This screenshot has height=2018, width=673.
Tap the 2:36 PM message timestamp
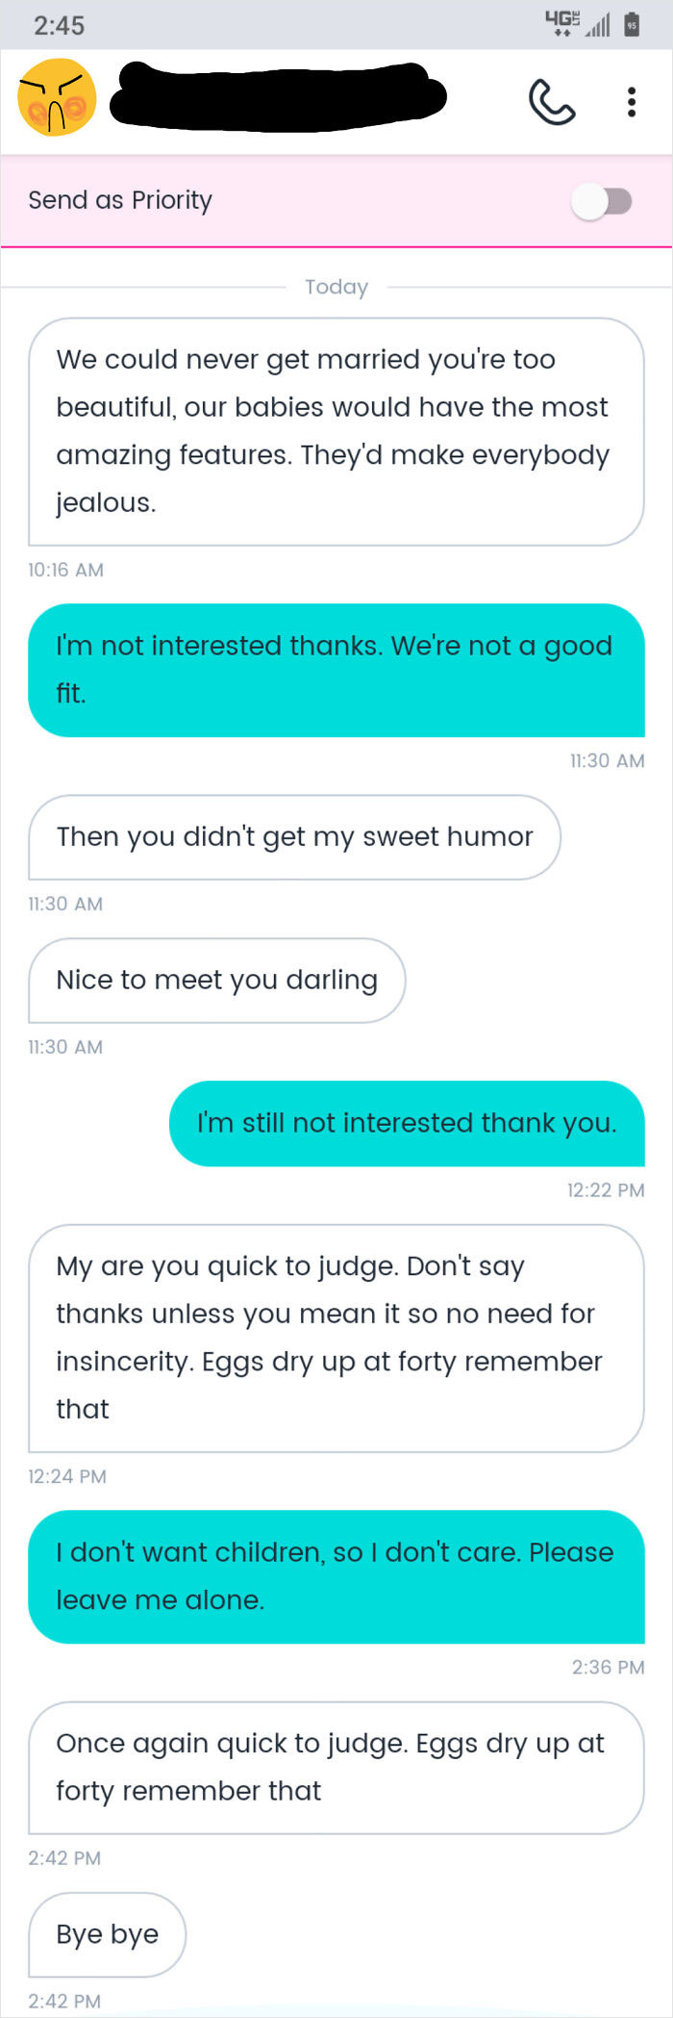[608, 1667]
